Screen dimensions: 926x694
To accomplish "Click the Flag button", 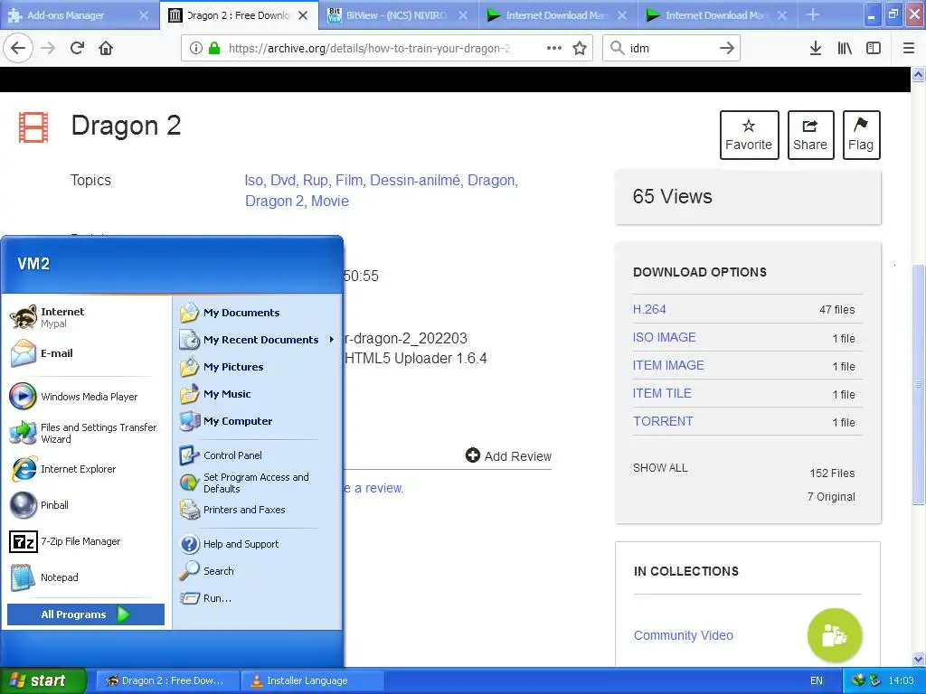I will pos(861,136).
